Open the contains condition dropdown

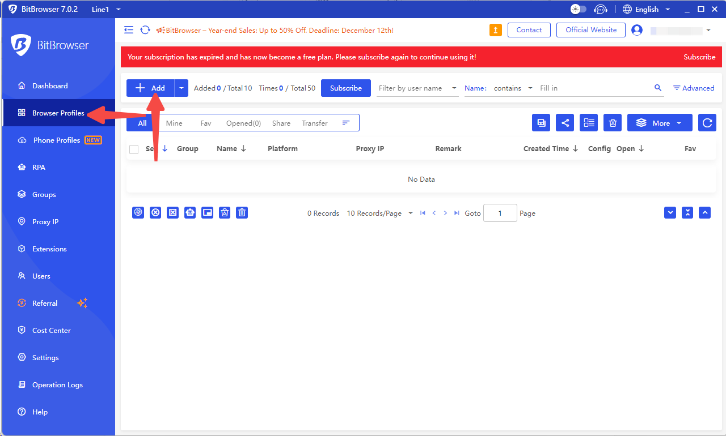coord(513,88)
